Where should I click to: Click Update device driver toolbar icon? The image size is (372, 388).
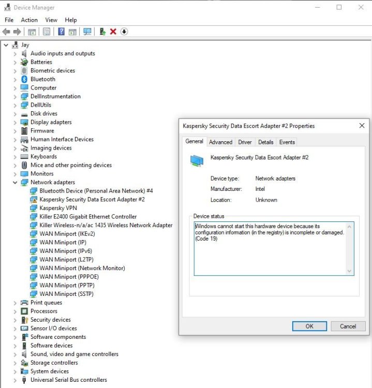(x=102, y=32)
